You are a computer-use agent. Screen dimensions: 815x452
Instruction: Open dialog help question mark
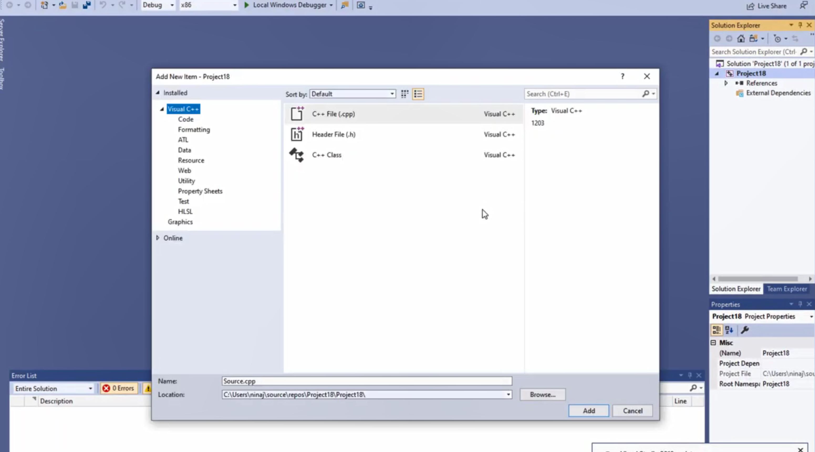click(622, 77)
